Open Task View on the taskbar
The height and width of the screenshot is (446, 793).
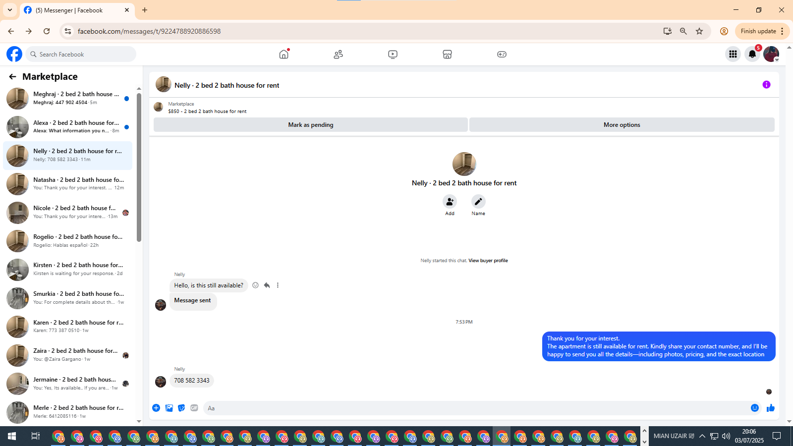pos(35,436)
